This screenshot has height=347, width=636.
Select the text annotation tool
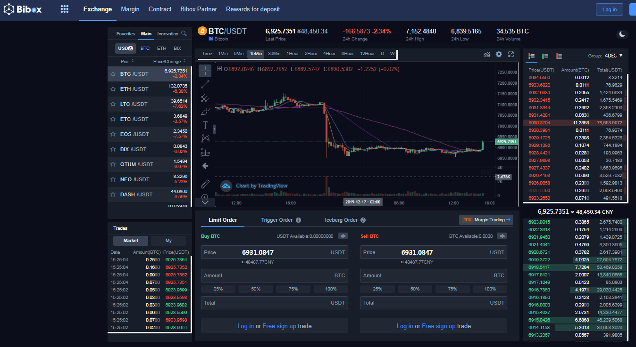pyautogui.click(x=205, y=125)
